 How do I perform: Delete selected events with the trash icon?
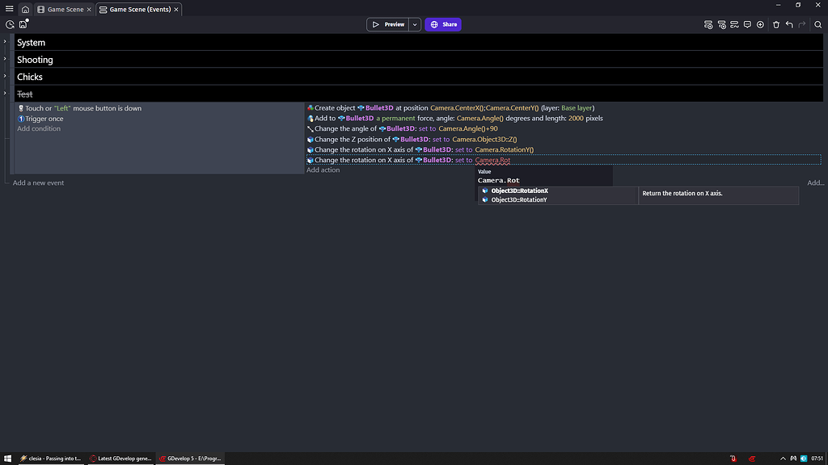pyautogui.click(x=776, y=24)
